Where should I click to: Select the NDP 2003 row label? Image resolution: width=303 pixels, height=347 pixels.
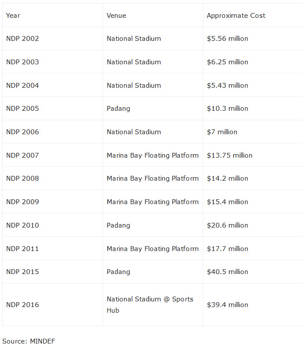point(23,62)
